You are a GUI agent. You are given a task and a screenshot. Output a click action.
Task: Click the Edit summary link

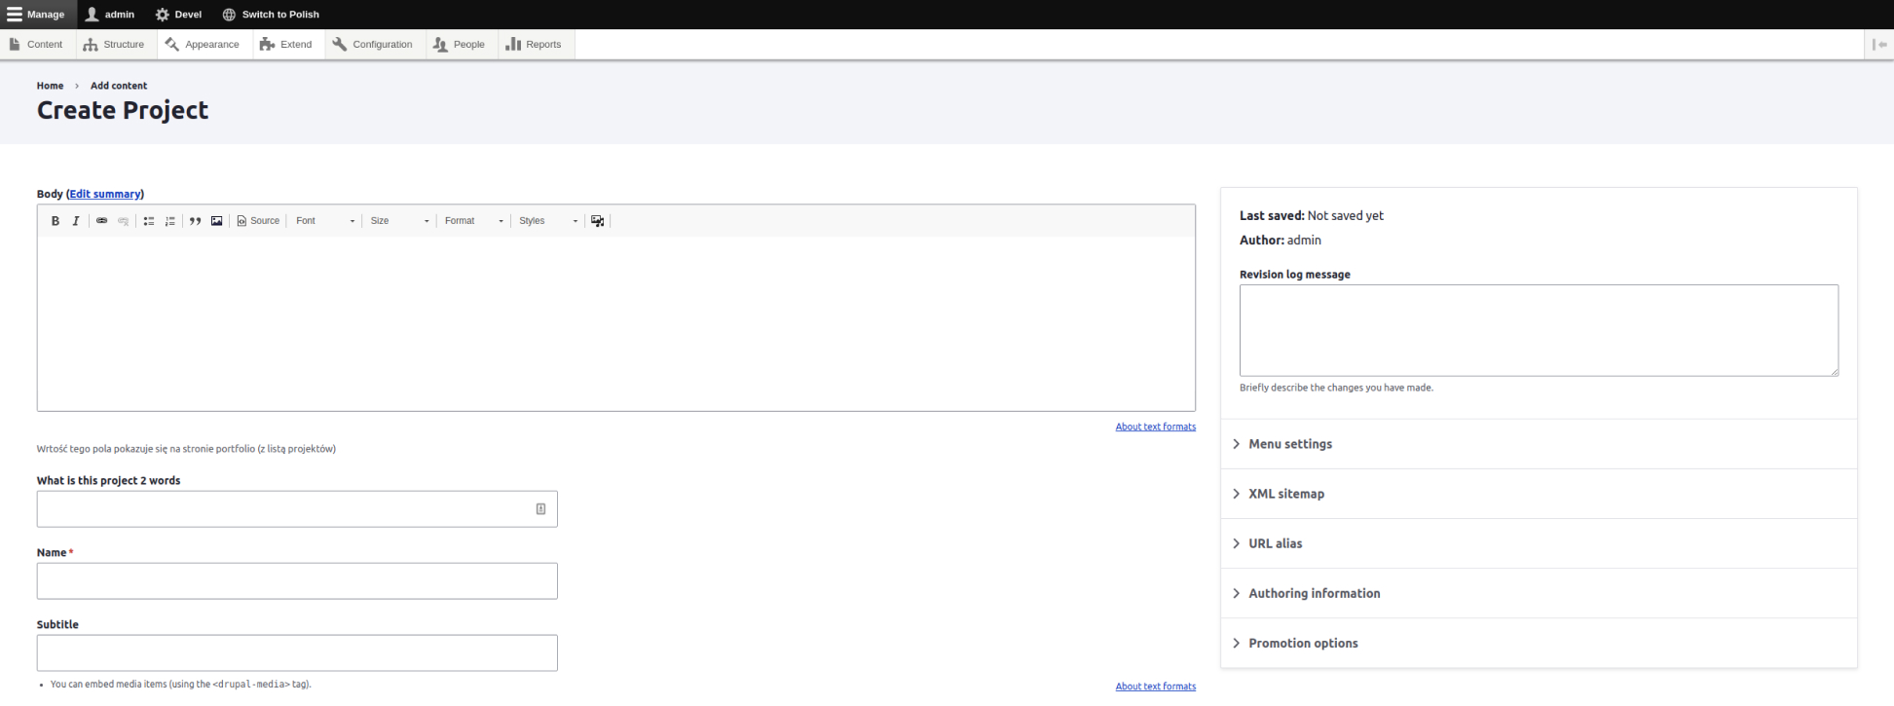(105, 194)
